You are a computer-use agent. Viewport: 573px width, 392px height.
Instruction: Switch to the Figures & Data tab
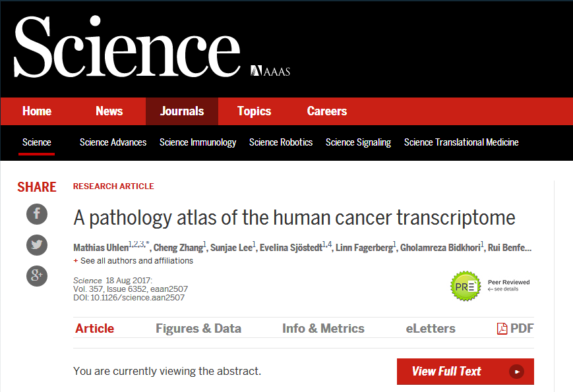(198, 328)
